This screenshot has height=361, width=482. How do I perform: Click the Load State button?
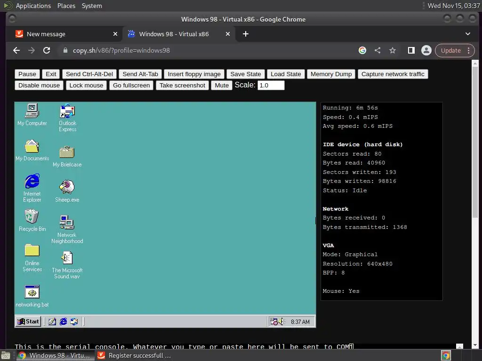tap(286, 74)
